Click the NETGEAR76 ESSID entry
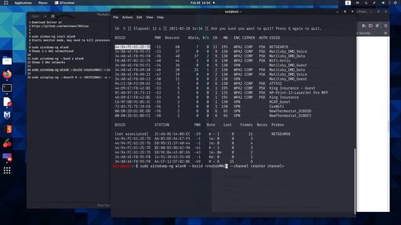Screen dimensions: 401x225 click(x=278, y=47)
